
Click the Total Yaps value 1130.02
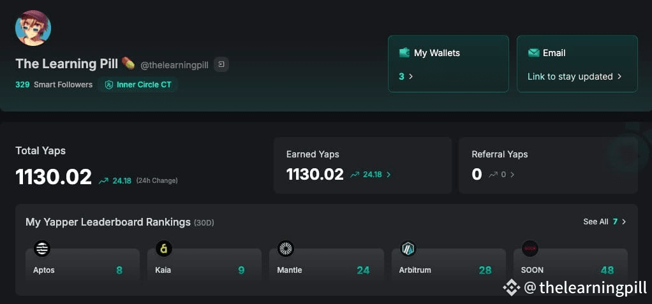54,177
